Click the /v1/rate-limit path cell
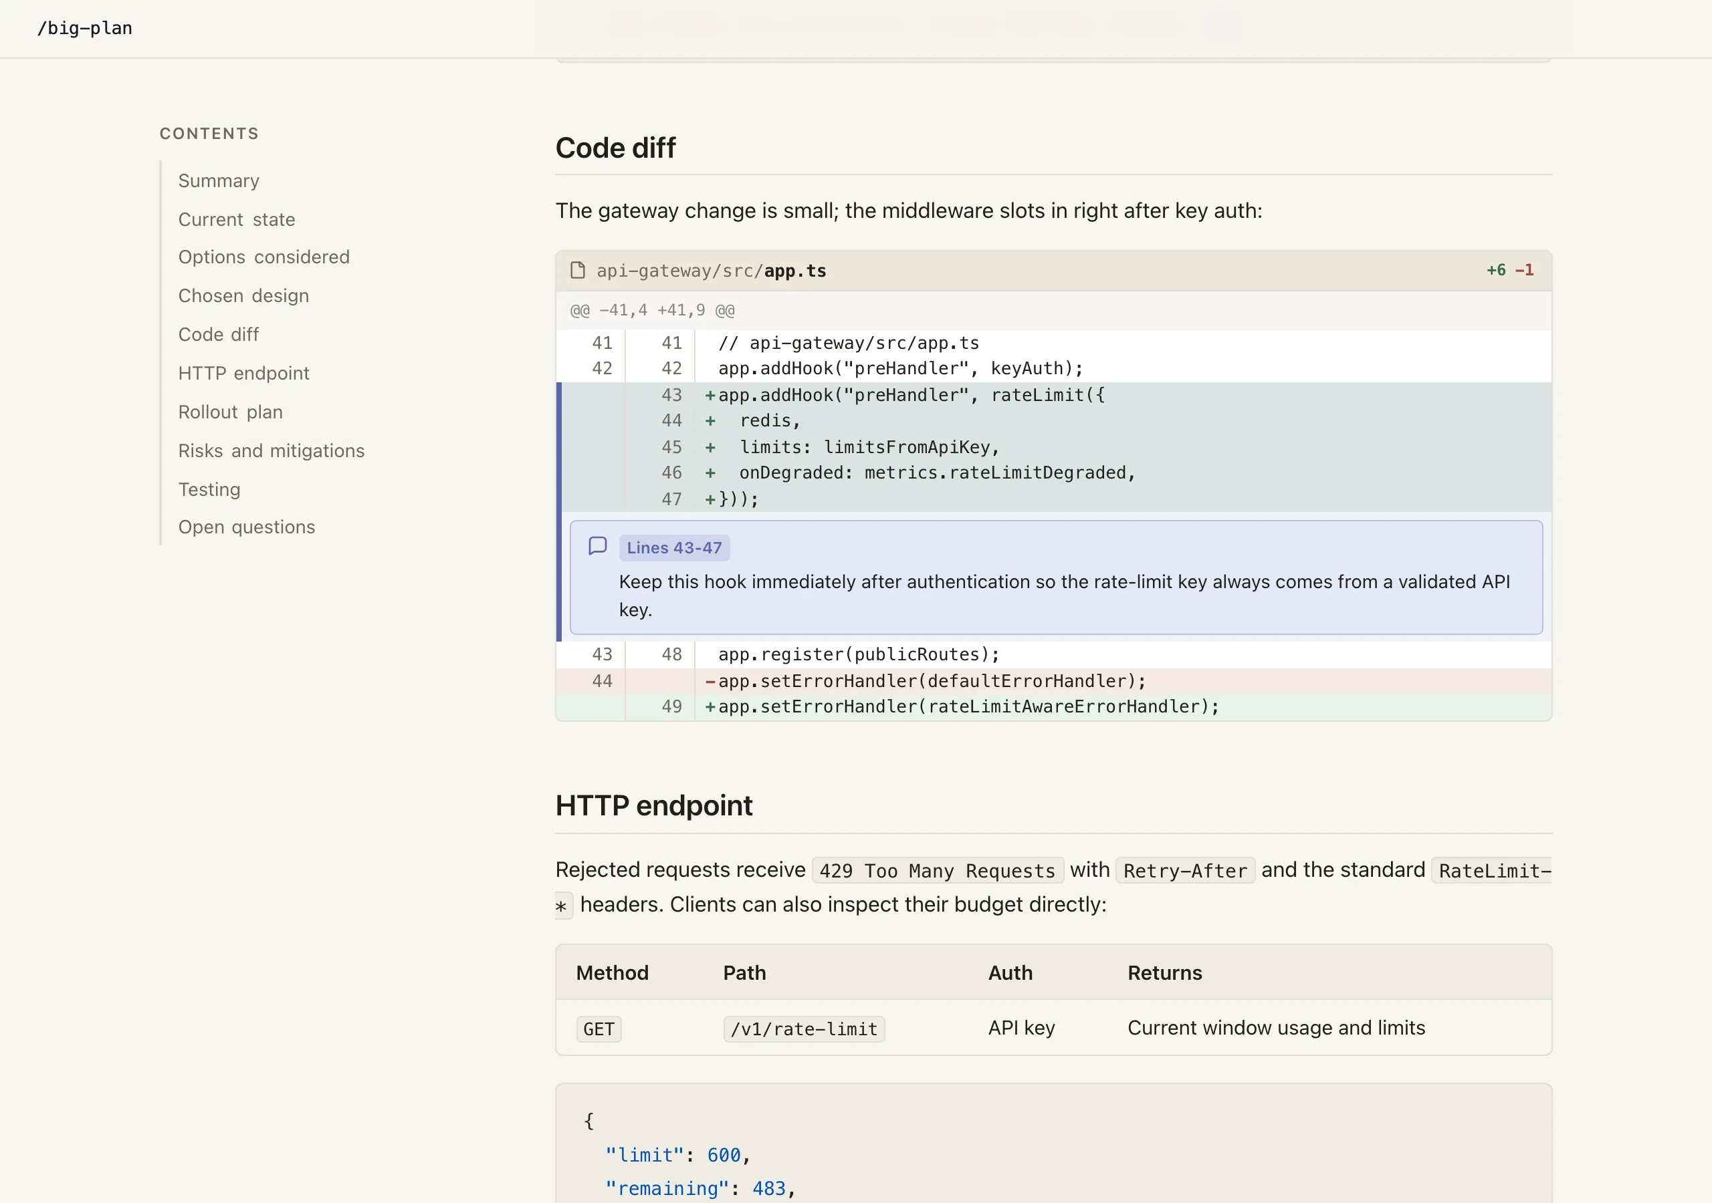Screen dimensions: 1712x1203 pyautogui.click(x=804, y=1029)
